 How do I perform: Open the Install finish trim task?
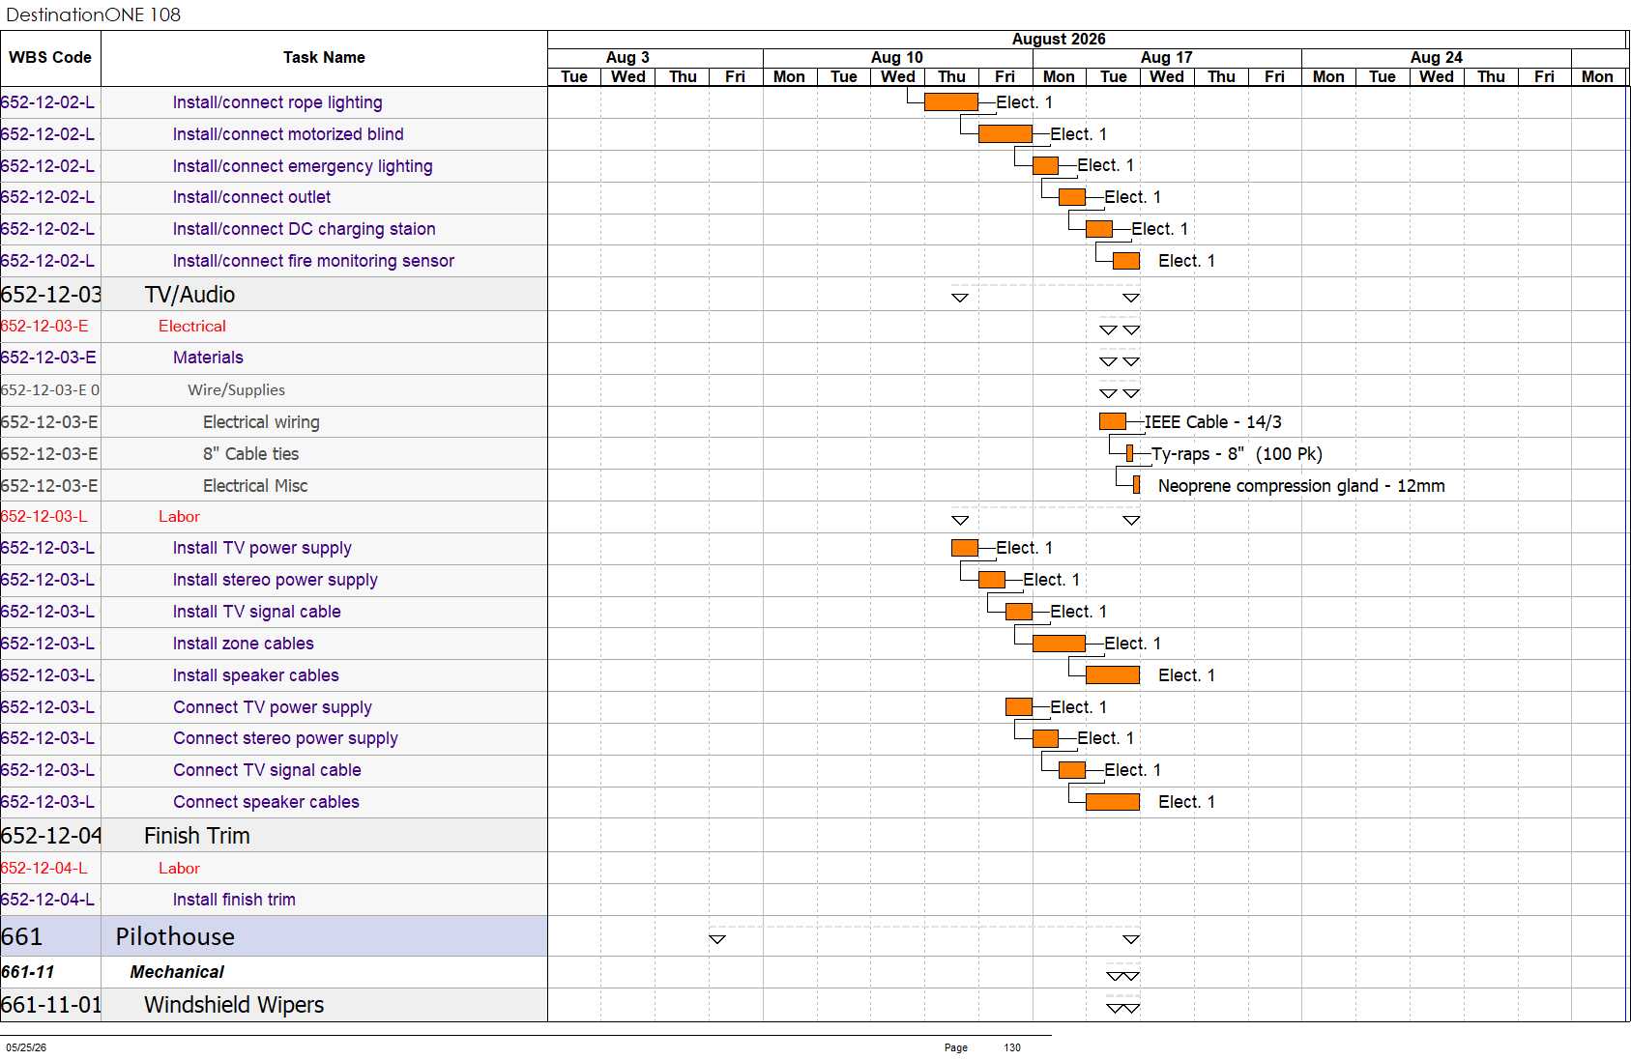[234, 900]
